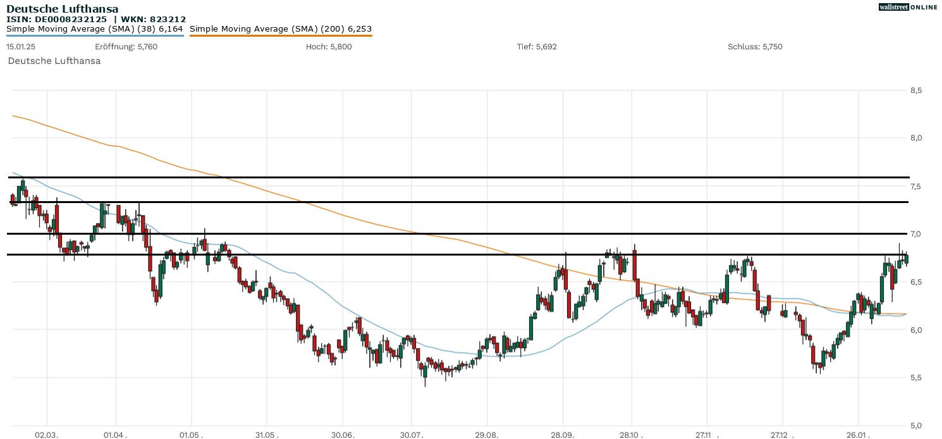The width and height of the screenshot is (942, 439).
Task: Click the Schluss: 5,750 value
Action: coord(755,47)
